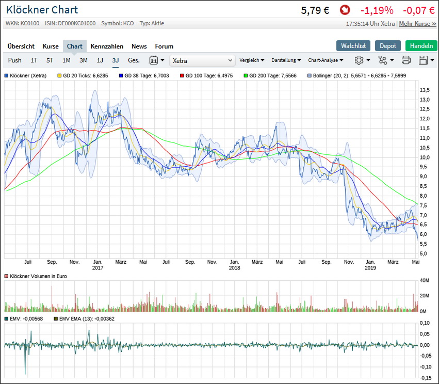Click the green Handeln button
The height and width of the screenshot is (384, 439).
pos(421,45)
